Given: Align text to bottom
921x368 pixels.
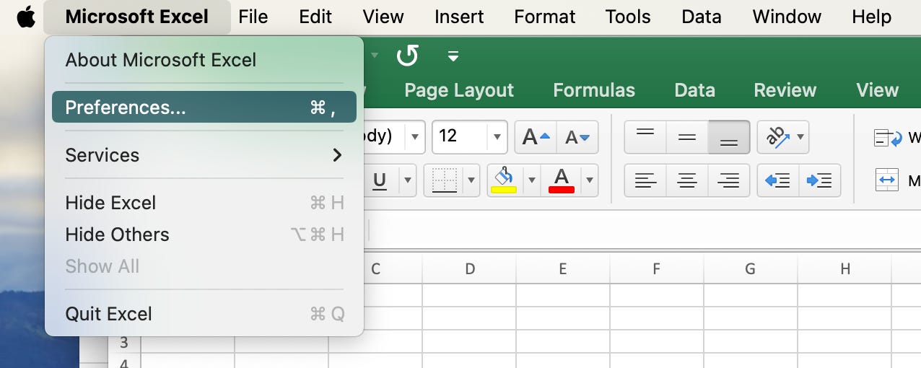Looking at the screenshot, I should click(729, 137).
